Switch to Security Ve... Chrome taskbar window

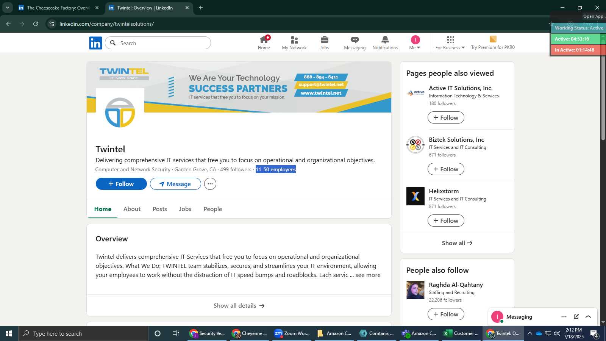click(x=208, y=333)
